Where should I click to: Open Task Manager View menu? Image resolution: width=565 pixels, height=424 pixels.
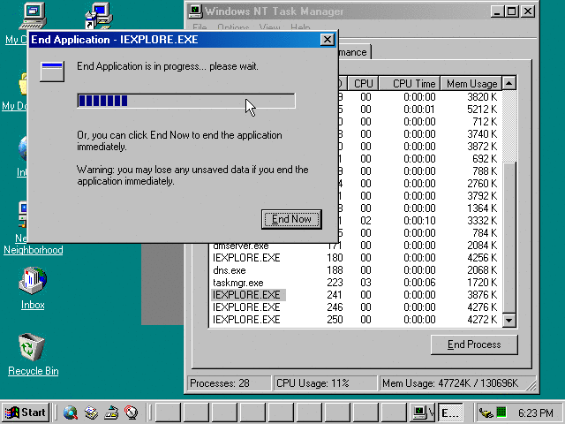269,27
